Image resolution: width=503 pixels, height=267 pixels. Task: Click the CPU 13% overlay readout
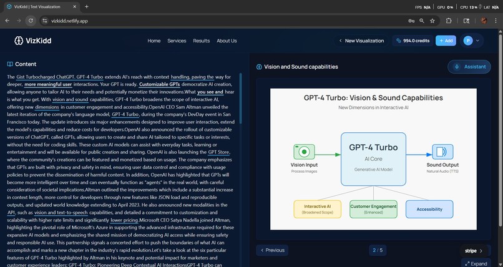[469, 7]
